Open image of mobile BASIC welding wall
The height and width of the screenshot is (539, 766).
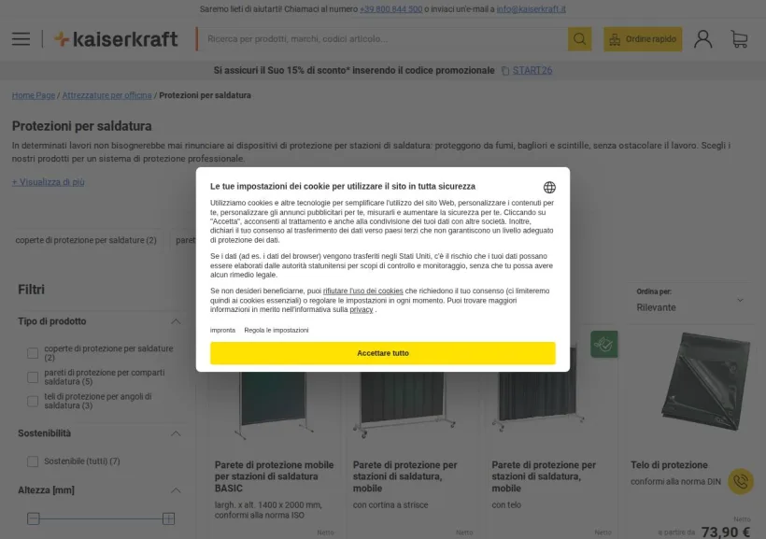click(274, 404)
